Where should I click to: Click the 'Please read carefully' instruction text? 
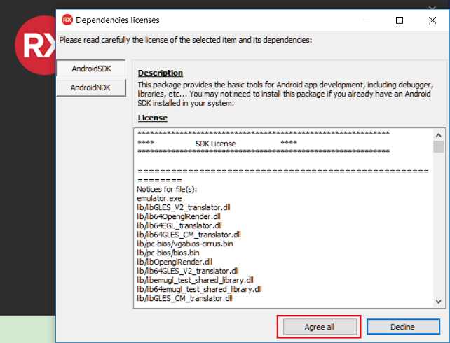click(x=186, y=40)
